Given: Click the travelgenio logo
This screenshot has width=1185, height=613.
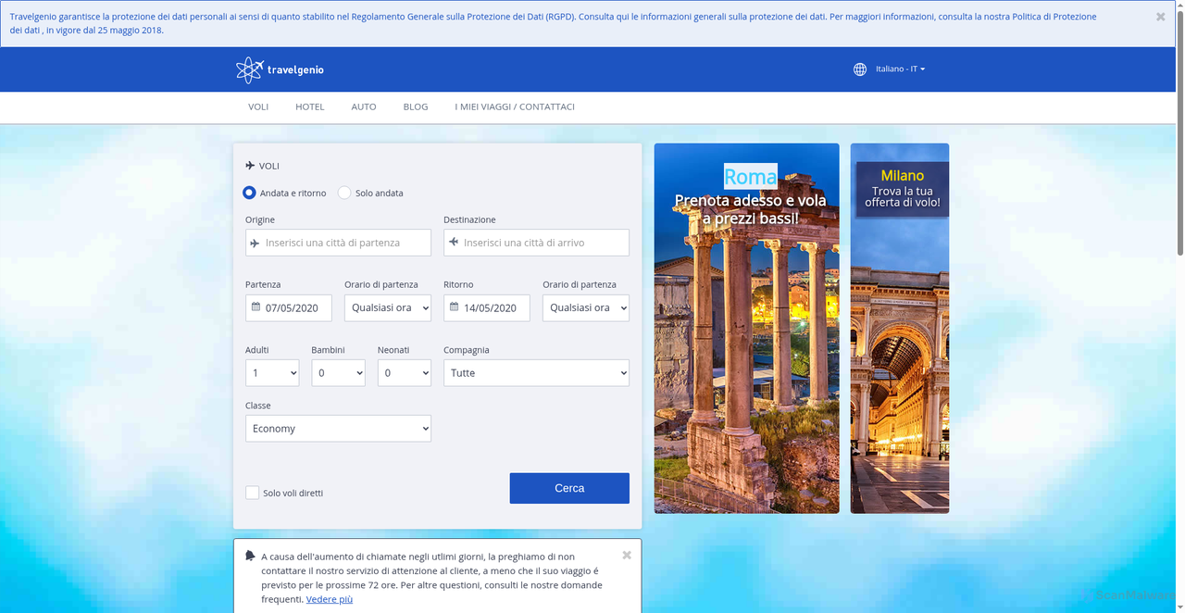Looking at the screenshot, I should click(x=280, y=69).
